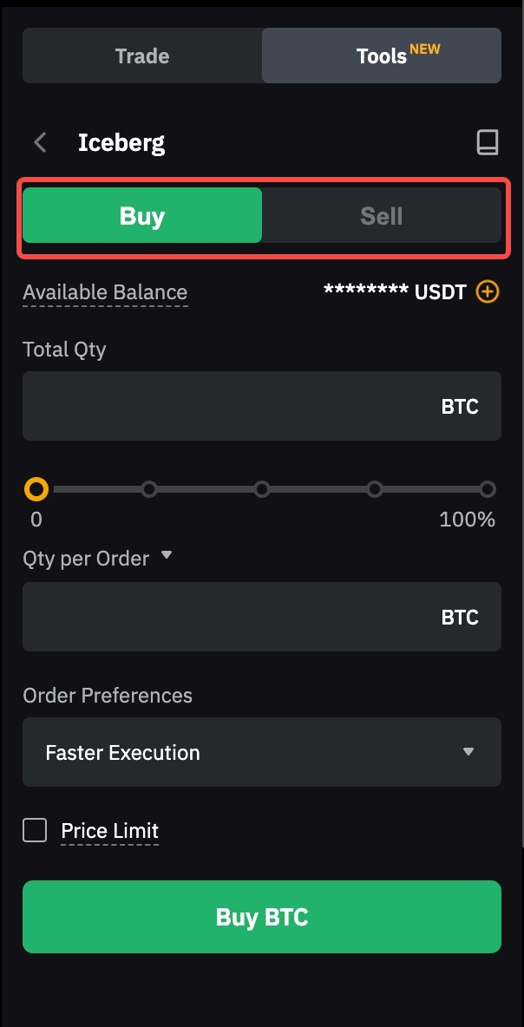Switch to the Tools tab
Viewport: 524px width, 1027px height.
tap(382, 56)
